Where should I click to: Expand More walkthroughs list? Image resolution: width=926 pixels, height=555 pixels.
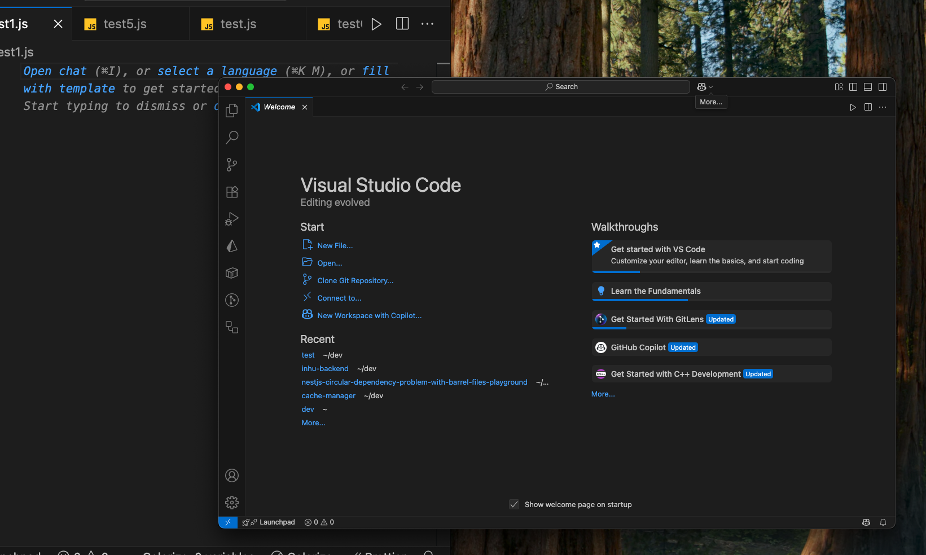click(603, 394)
